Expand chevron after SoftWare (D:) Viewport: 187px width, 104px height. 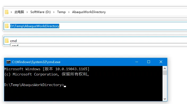54,12
